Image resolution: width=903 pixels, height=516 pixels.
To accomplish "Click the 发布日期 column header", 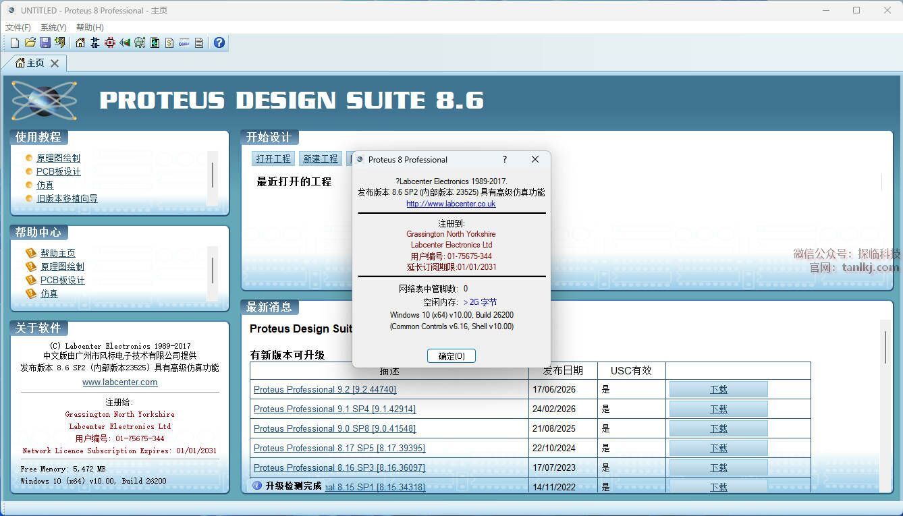I will [563, 370].
